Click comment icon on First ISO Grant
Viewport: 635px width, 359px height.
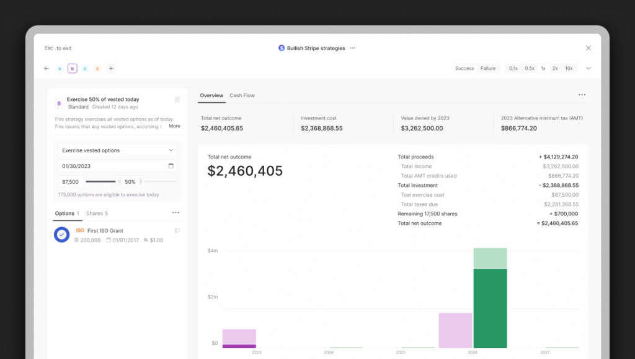pyautogui.click(x=177, y=231)
